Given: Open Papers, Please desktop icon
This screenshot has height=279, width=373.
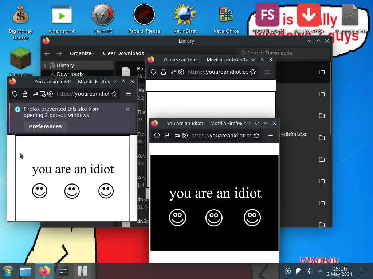Looking at the screenshot, I should click(144, 19).
